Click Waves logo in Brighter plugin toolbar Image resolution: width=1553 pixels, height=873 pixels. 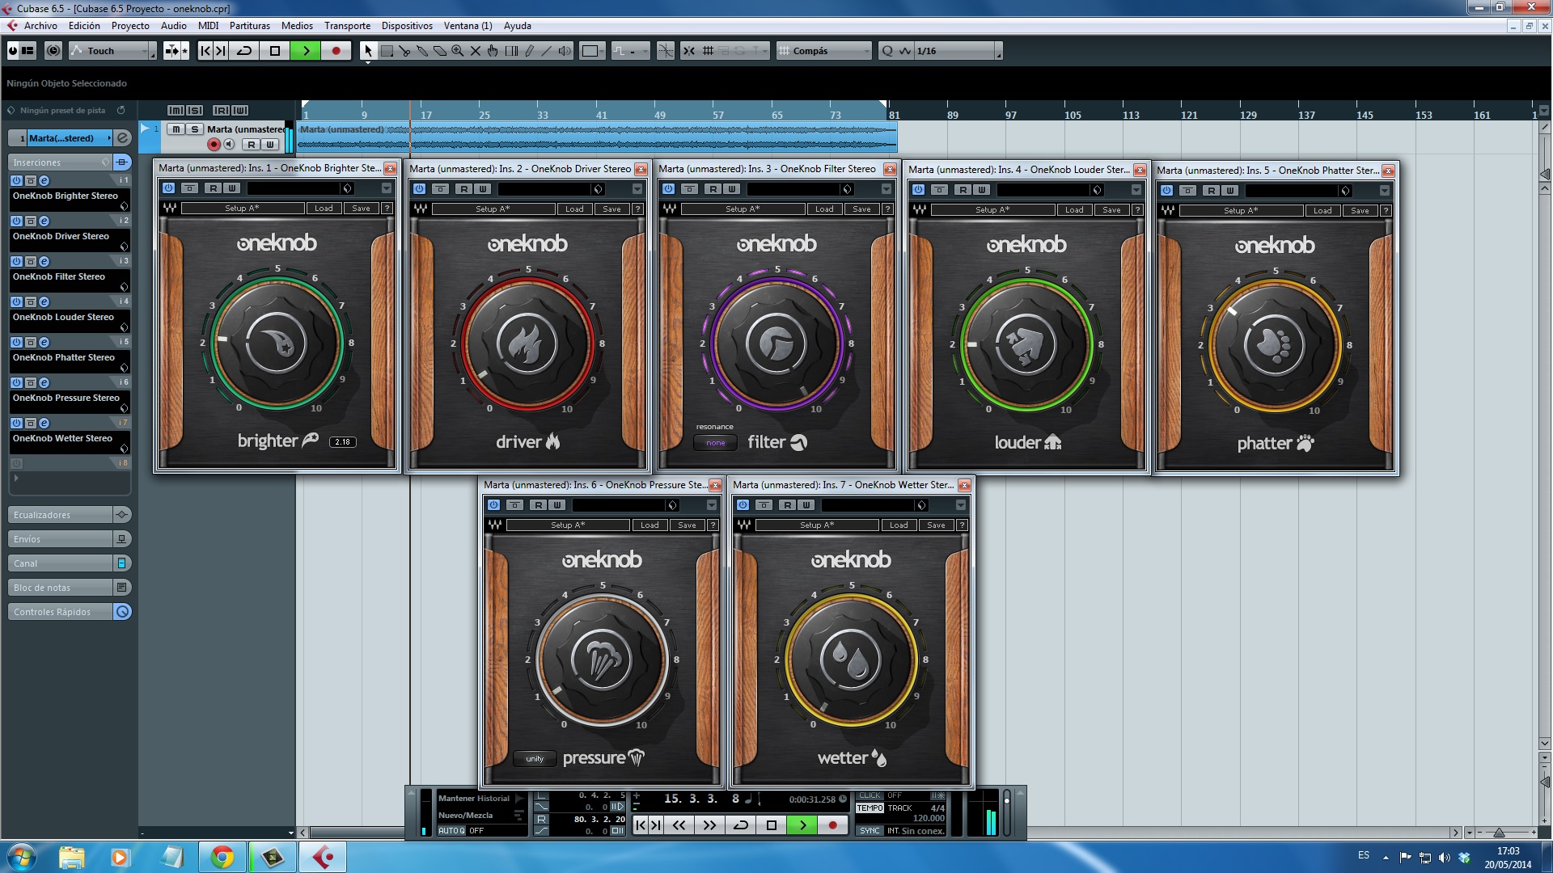[170, 208]
